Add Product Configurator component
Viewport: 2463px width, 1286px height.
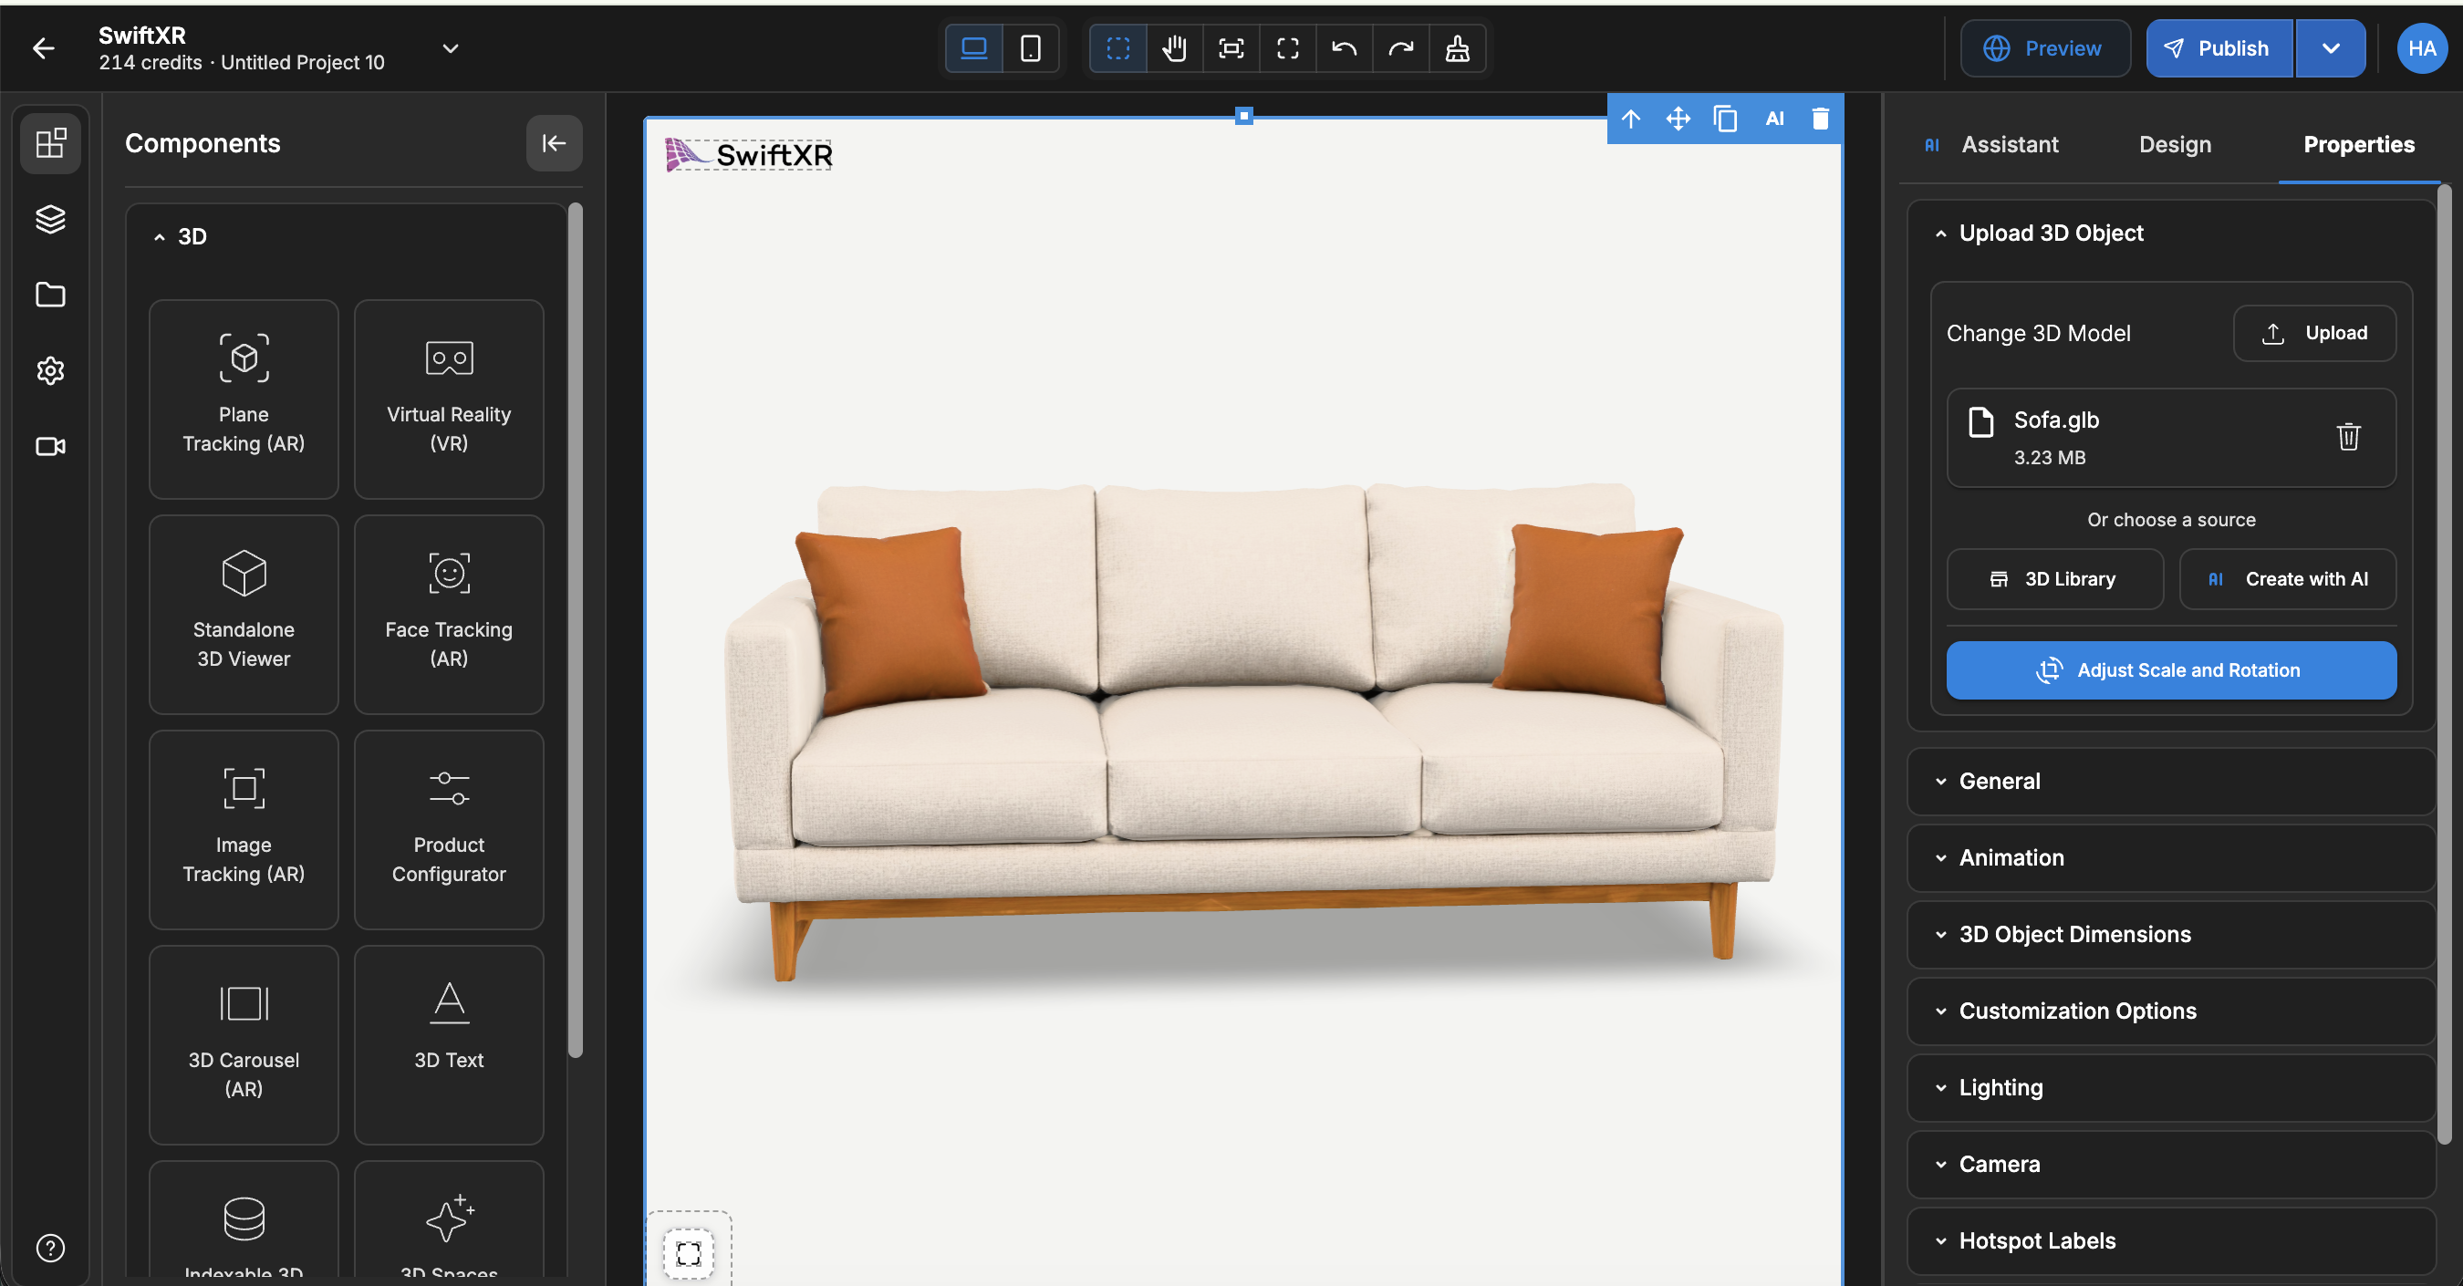449,829
